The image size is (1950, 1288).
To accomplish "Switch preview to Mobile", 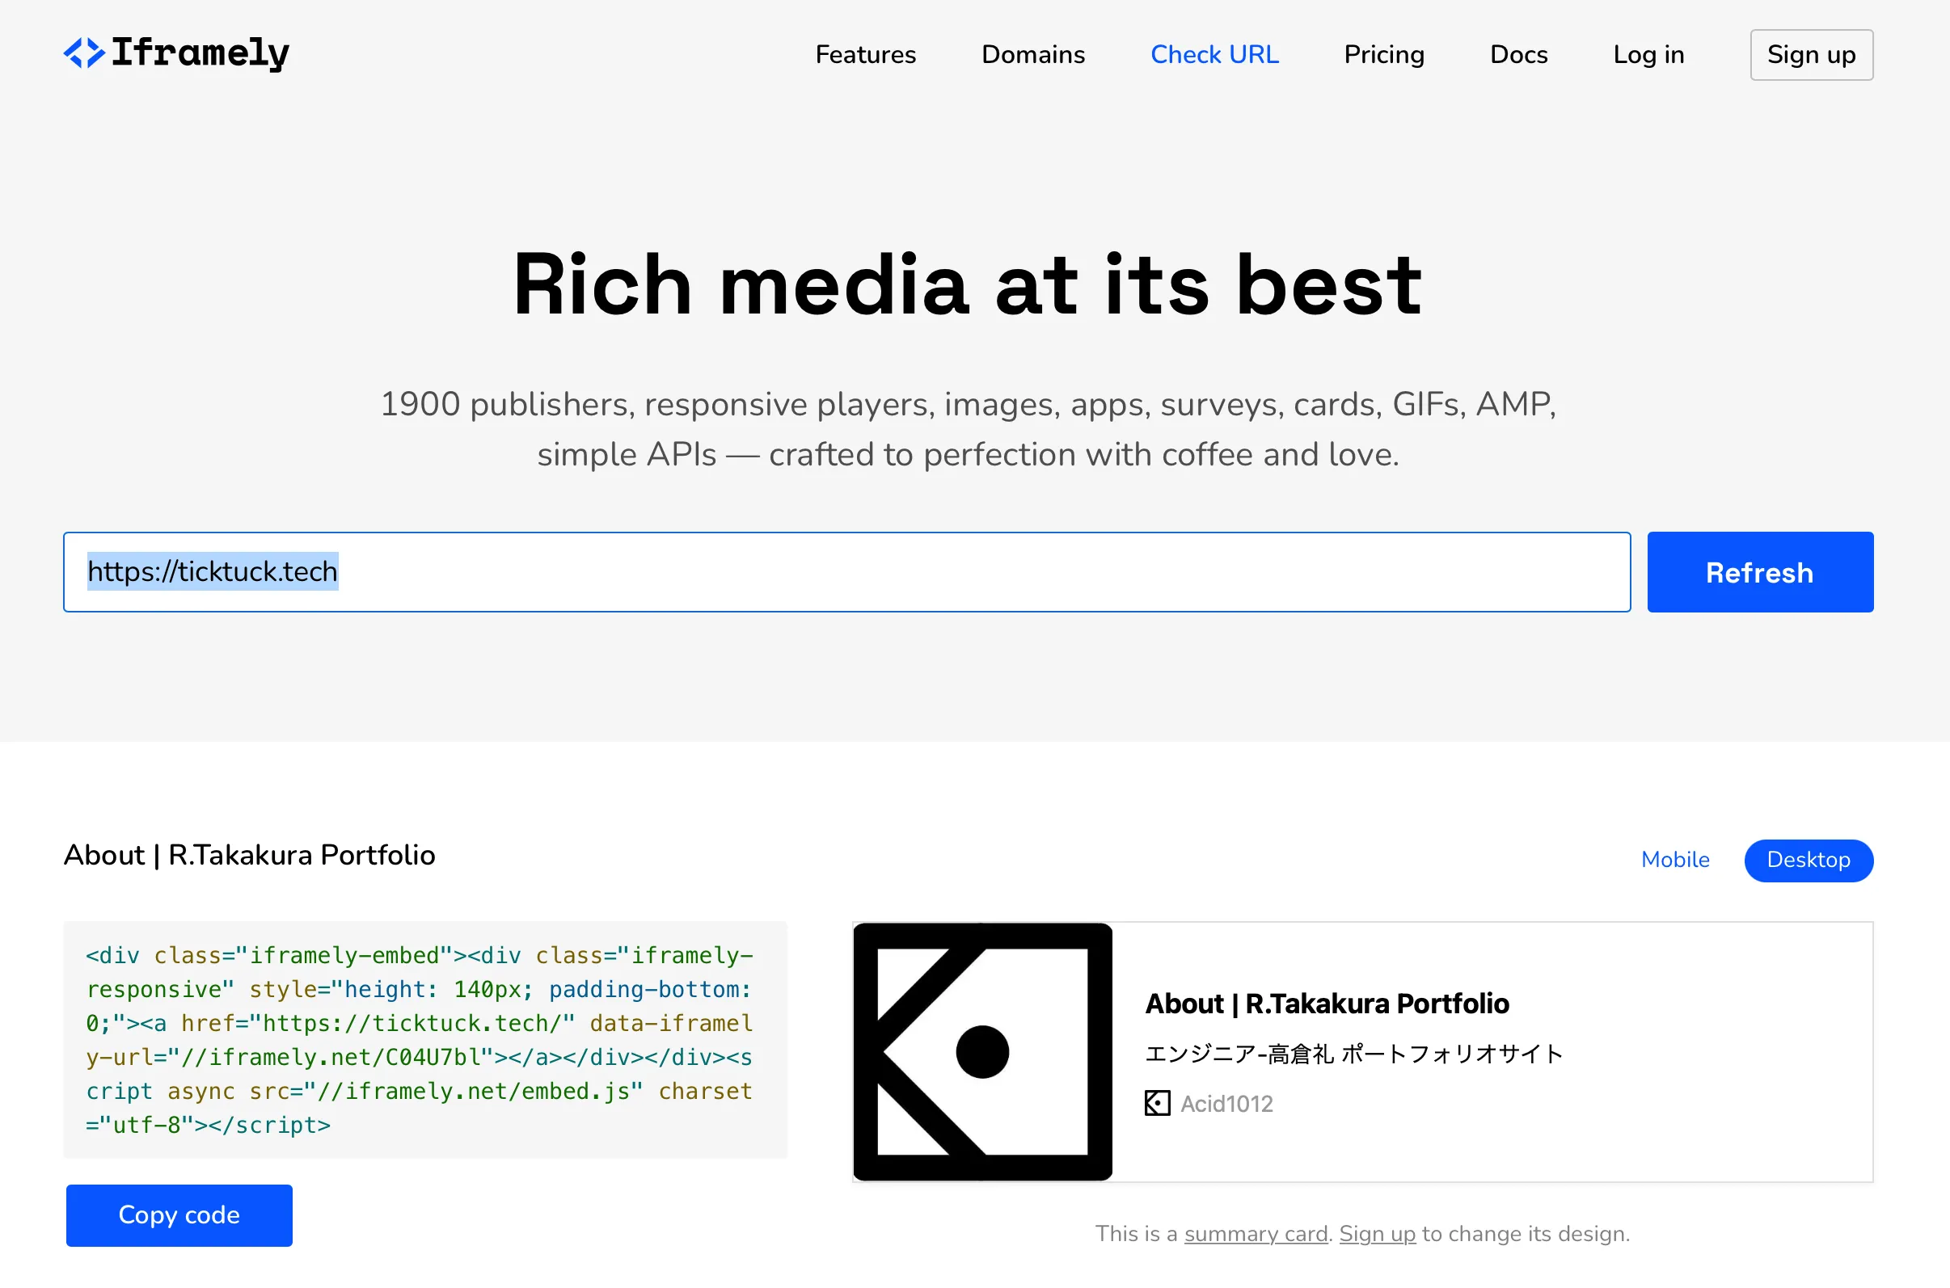I will [x=1674, y=859].
